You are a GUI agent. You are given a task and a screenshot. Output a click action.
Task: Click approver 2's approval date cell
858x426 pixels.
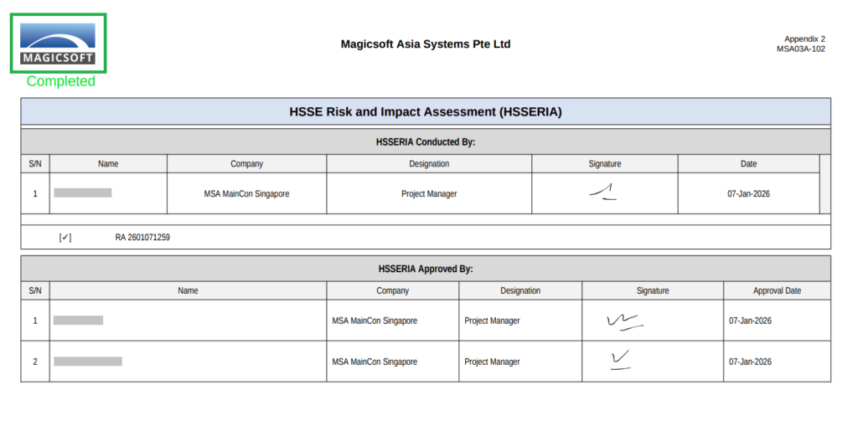pos(750,362)
